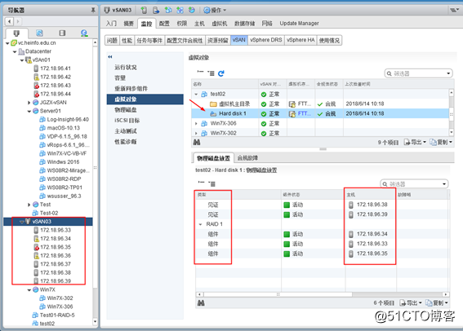Switch to the 性能 monitor sub-tab
The height and width of the screenshot is (331, 463).
tap(127, 40)
